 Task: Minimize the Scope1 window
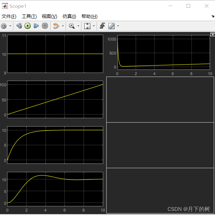(x=170, y=6)
